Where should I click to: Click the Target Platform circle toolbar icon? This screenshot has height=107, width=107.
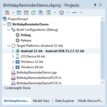pyautogui.click(x=62, y=13)
